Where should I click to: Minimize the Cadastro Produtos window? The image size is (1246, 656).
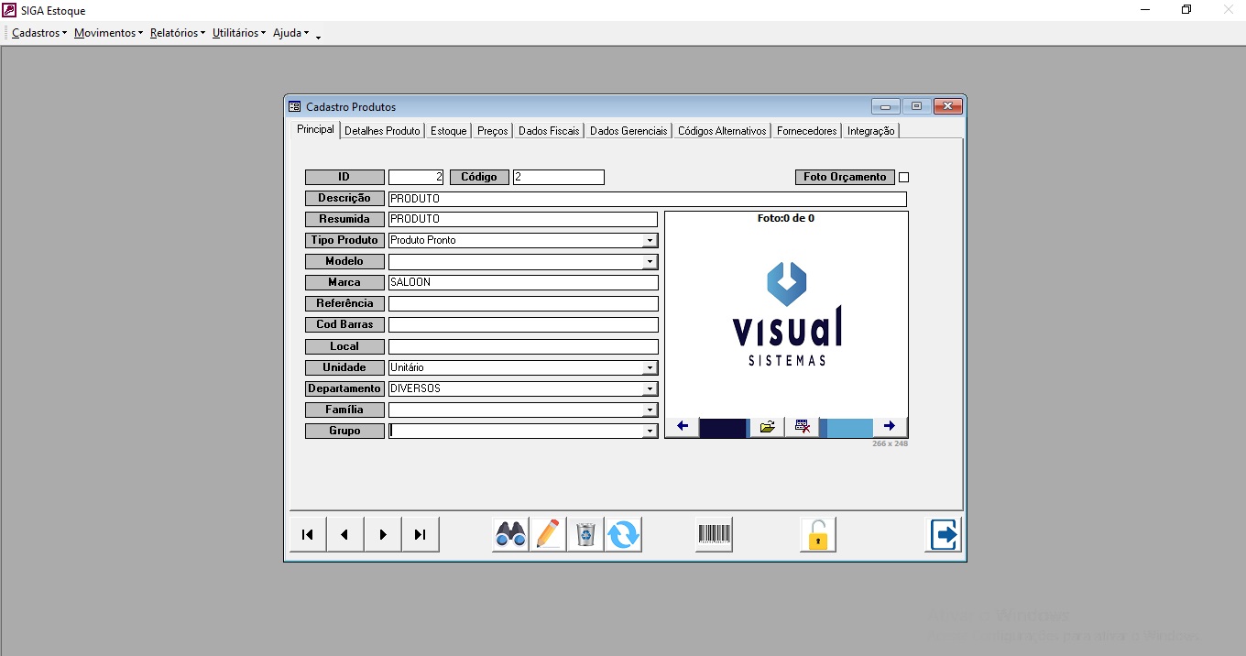click(886, 106)
